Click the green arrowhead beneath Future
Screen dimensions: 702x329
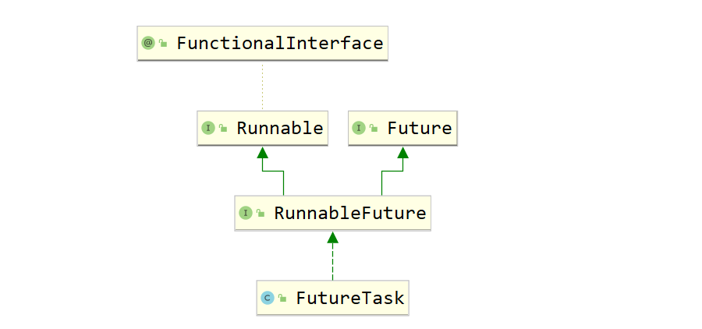pyautogui.click(x=402, y=154)
